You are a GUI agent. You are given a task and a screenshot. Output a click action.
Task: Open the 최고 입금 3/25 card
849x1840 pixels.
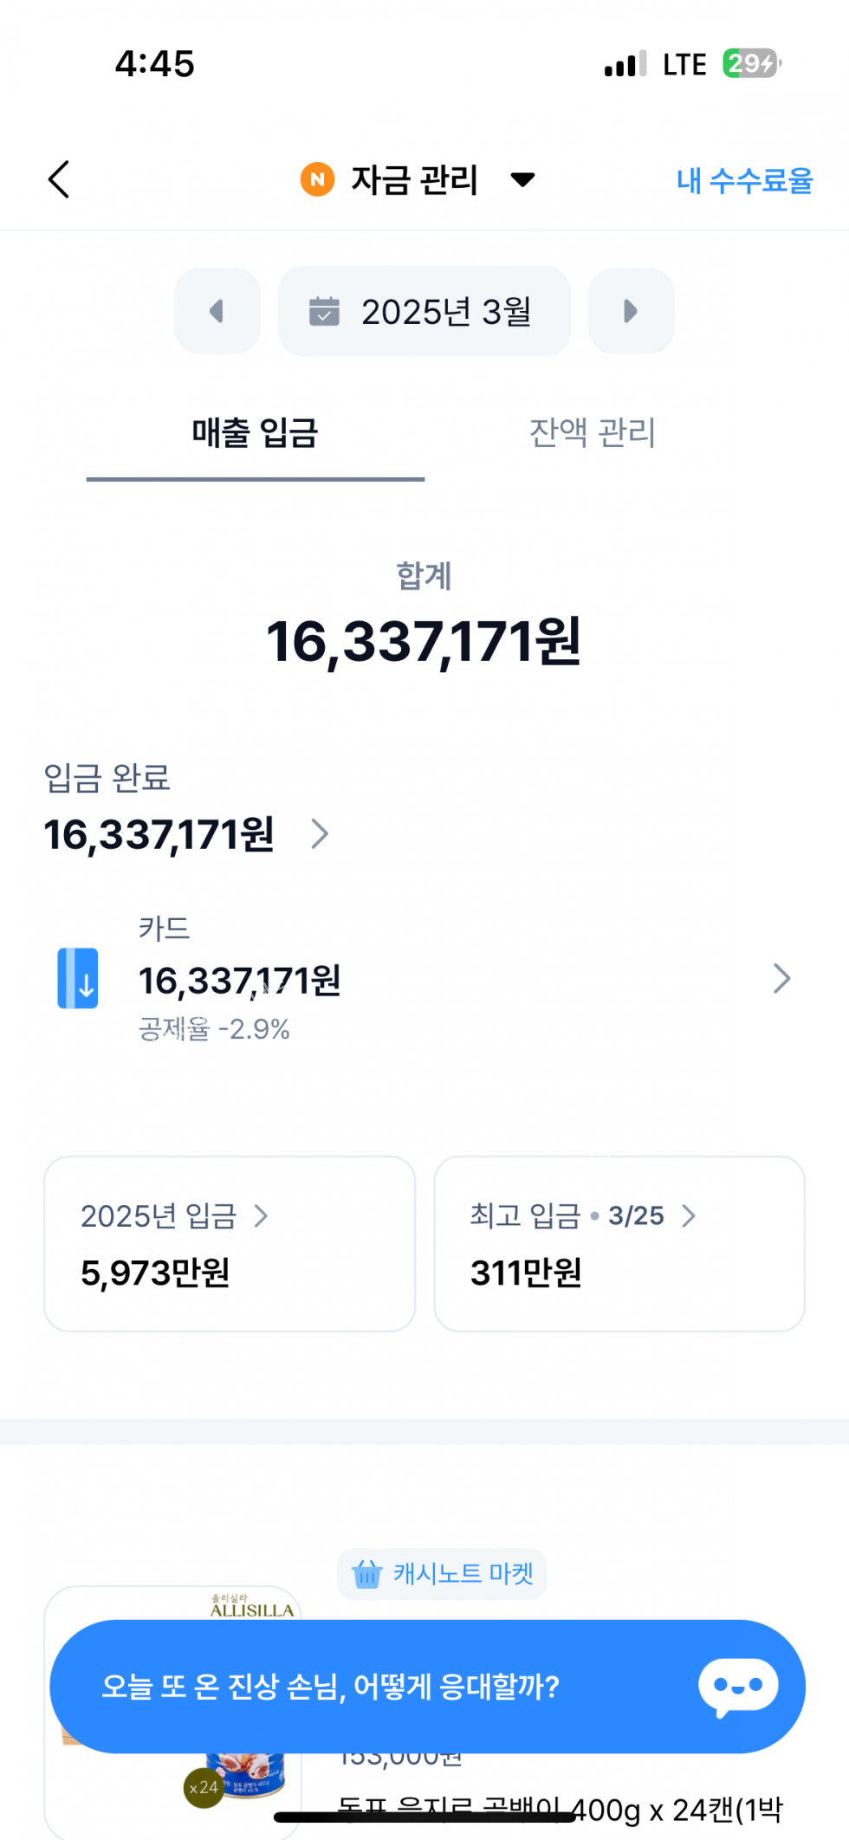619,1244
